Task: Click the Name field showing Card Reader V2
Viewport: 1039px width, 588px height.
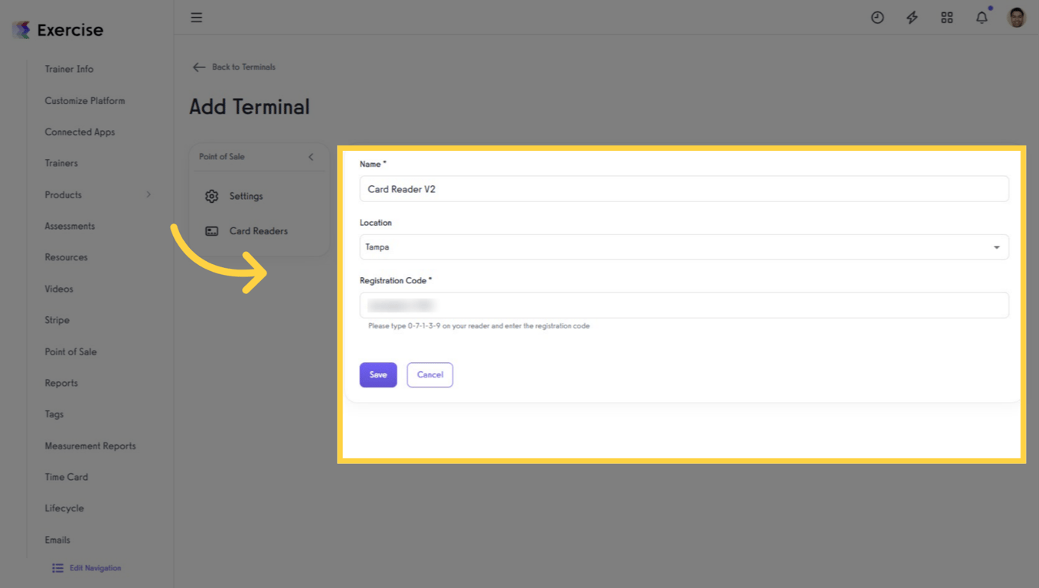Action: [684, 188]
